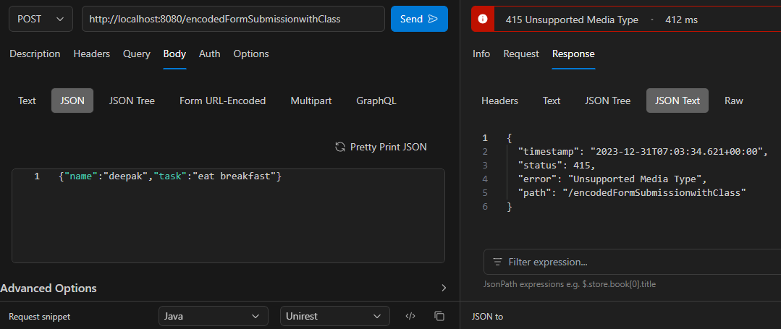The height and width of the screenshot is (329, 781).
Task: Open the Unirest library dropdown
Action: click(334, 316)
